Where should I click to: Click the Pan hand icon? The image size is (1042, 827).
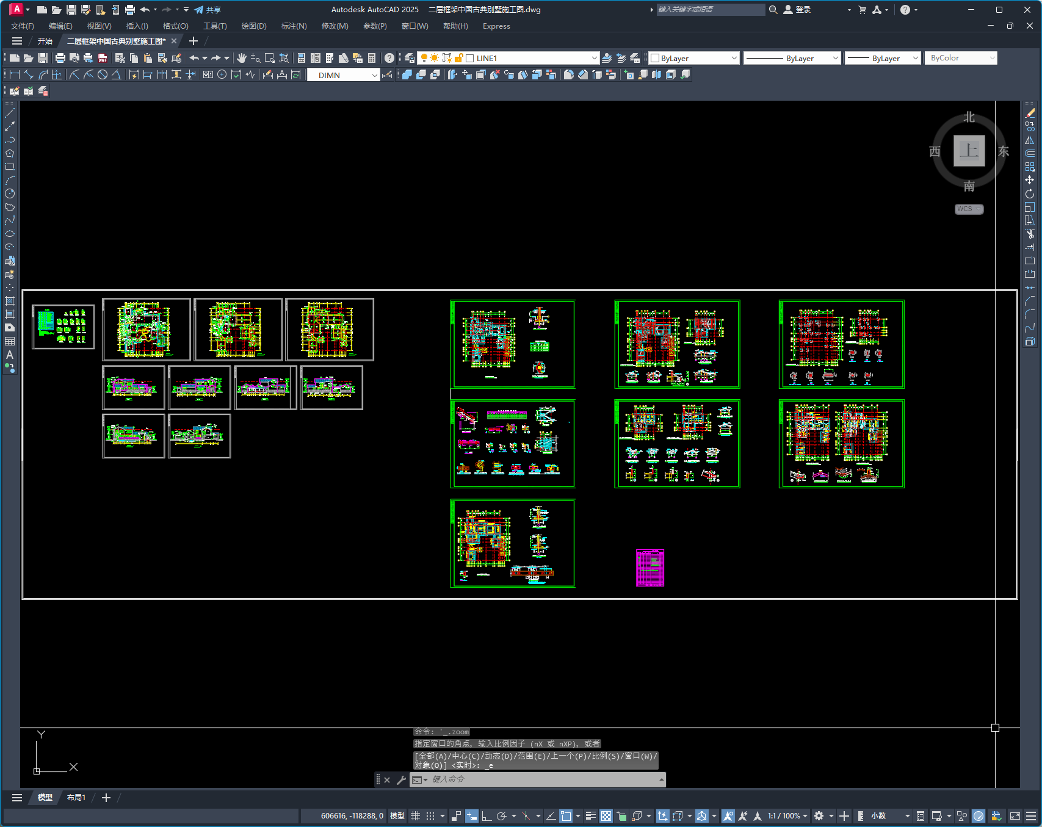[x=242, y=58]
